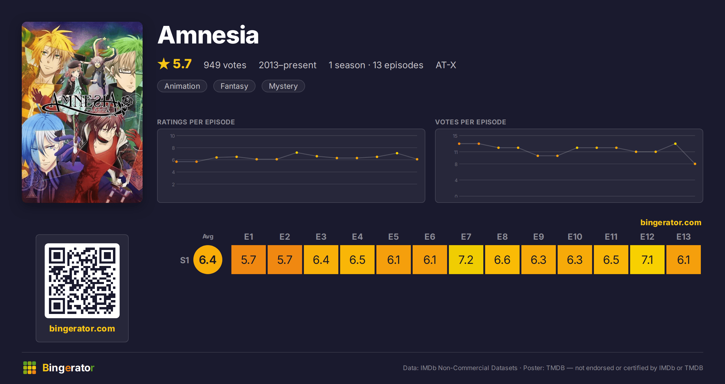Select episode E1 tile rated 5.7
The width and height of the screenshot is (725, 384).
(249, 260)
